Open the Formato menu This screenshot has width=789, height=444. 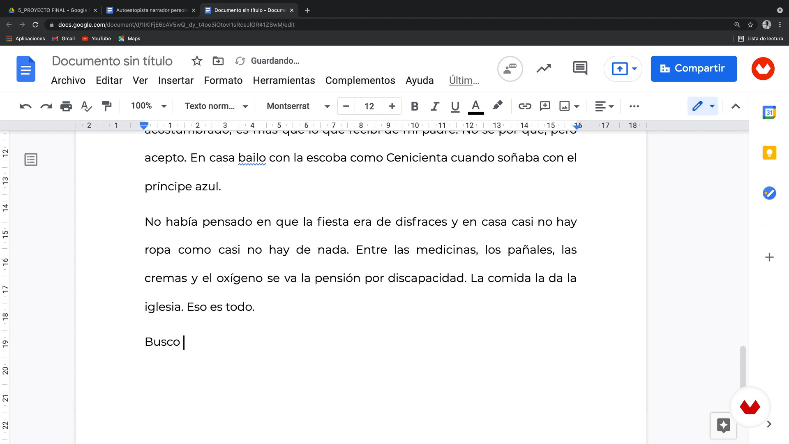(x=223, y=80)
